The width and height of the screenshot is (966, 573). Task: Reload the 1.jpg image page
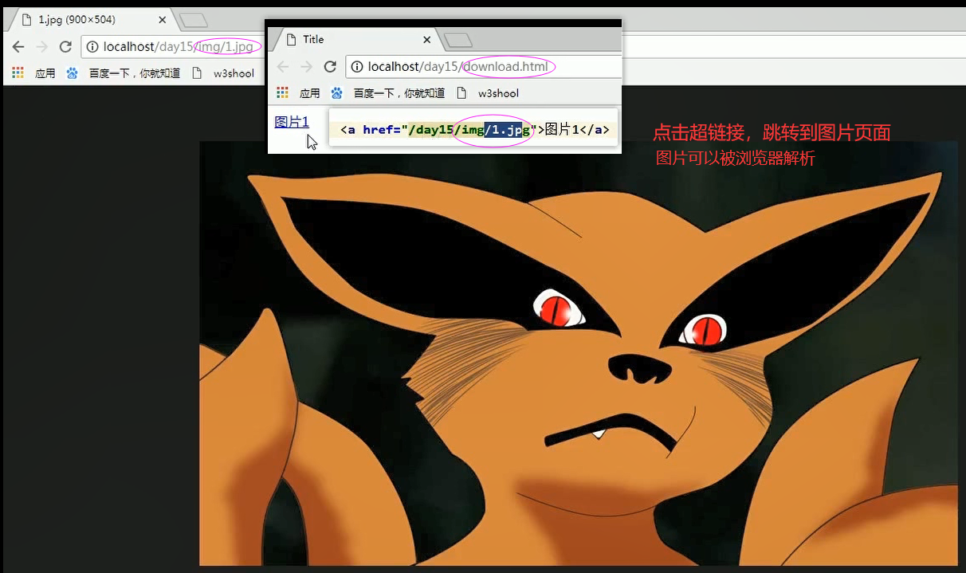pyautogui.click(x=65, y=47)
